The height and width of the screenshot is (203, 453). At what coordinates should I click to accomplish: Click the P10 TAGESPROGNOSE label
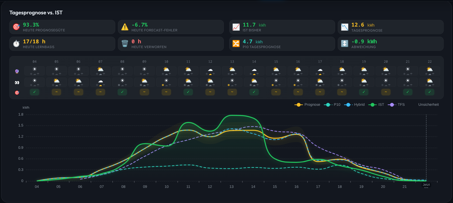pos(262,47)
